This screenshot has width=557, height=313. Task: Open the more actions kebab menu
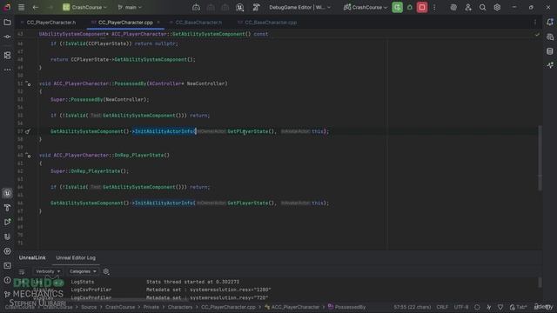coord(434,7)
